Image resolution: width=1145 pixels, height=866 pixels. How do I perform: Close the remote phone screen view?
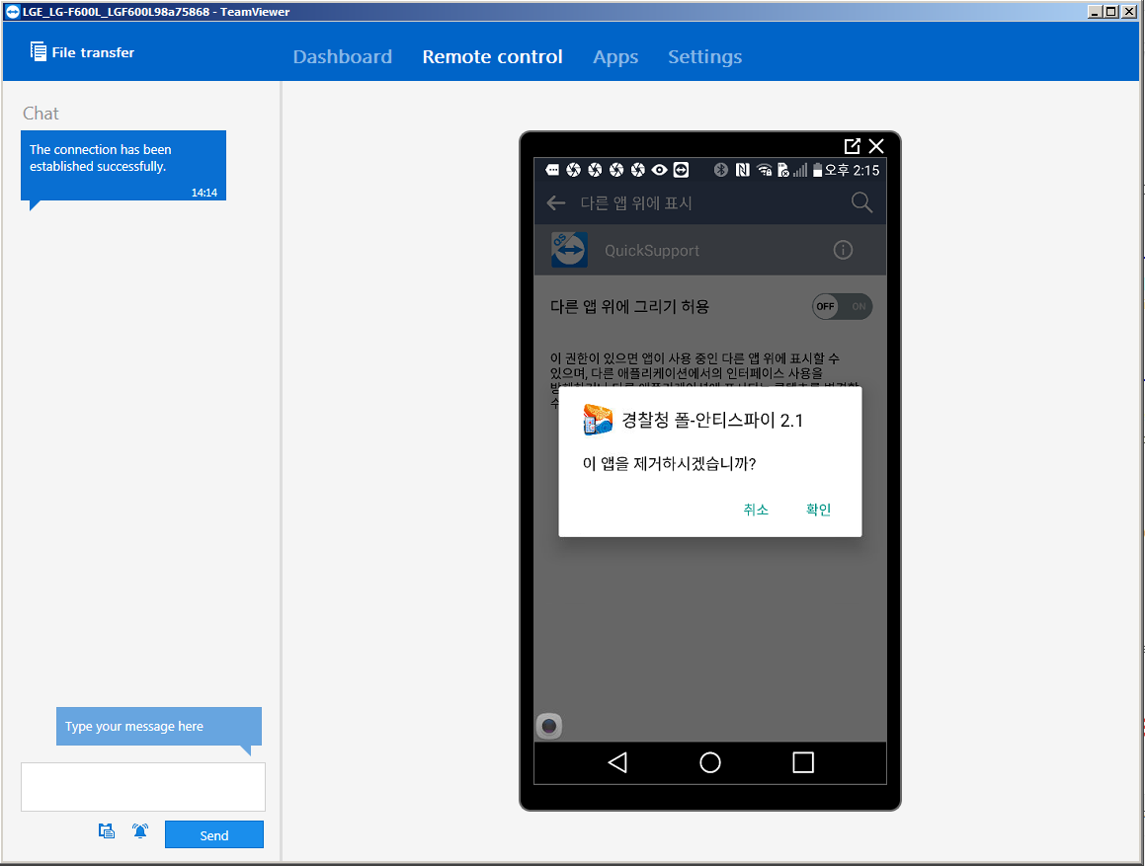[x=876, y=146]
